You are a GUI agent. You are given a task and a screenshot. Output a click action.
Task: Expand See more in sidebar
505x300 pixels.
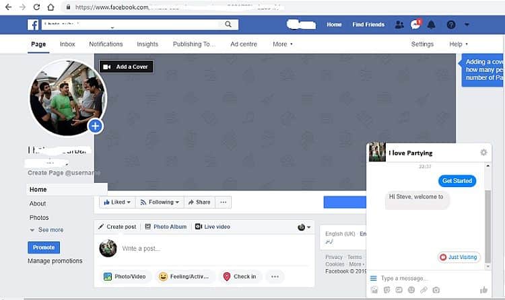[x=46, y=230]
